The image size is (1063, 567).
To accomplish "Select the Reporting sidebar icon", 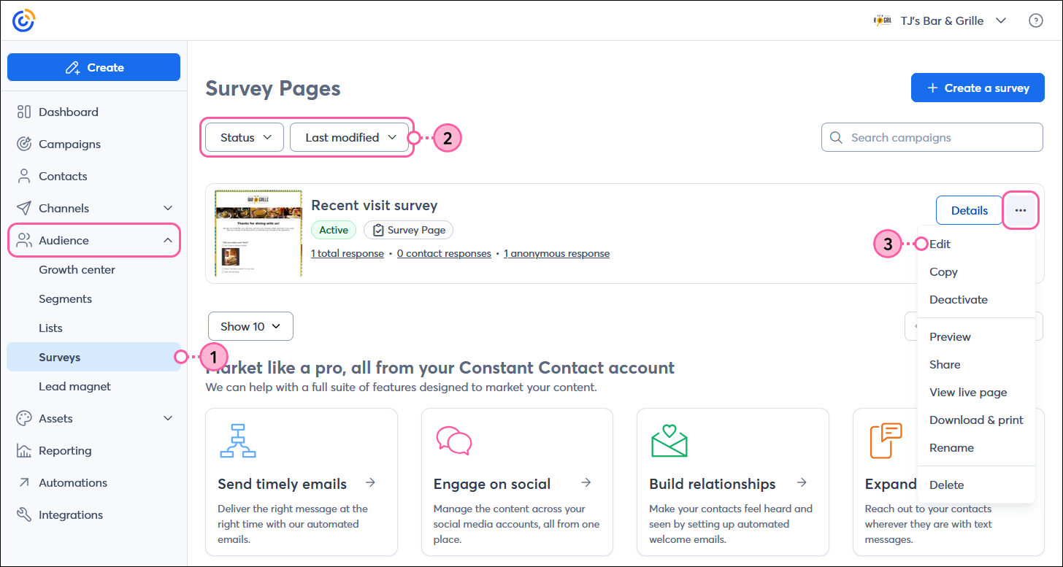I will [x=22, y=450].
